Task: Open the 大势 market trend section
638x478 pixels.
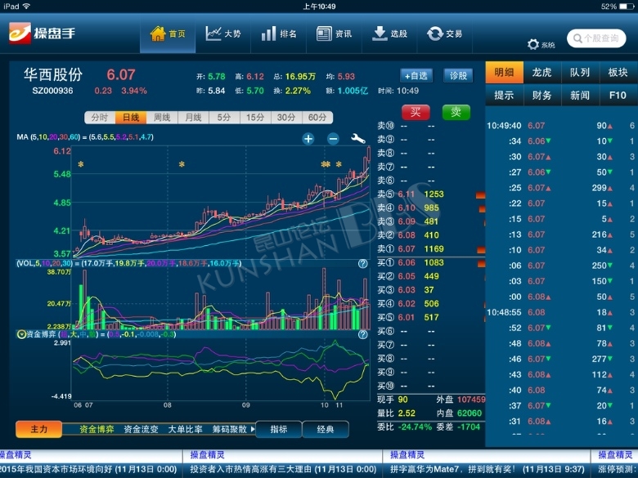Action: click(x=223, y=34)
